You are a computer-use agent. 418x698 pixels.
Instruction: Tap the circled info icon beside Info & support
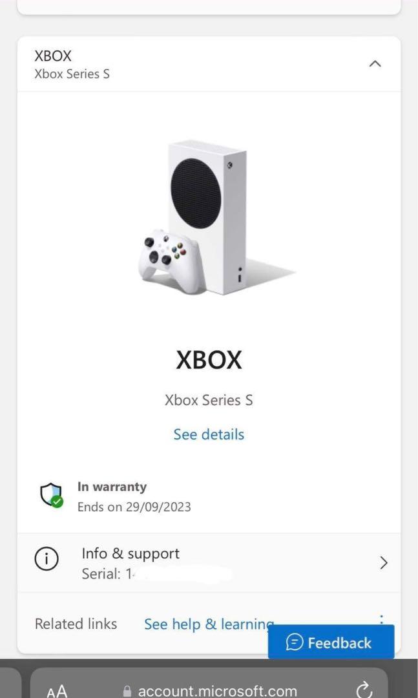pos(46,559)
